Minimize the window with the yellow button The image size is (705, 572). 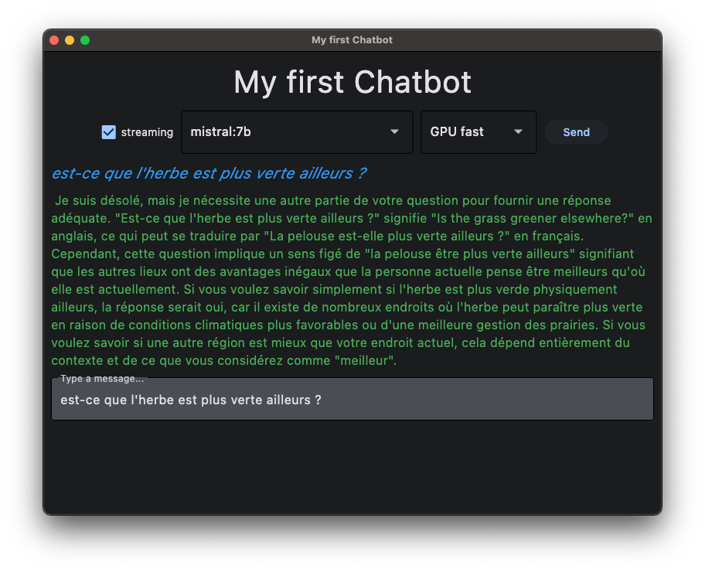[70, 40]
